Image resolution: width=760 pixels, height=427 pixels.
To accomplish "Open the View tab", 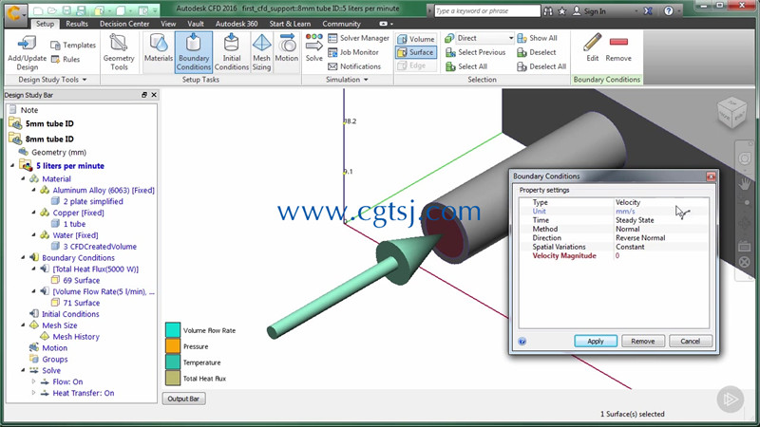I will (168, 24).
